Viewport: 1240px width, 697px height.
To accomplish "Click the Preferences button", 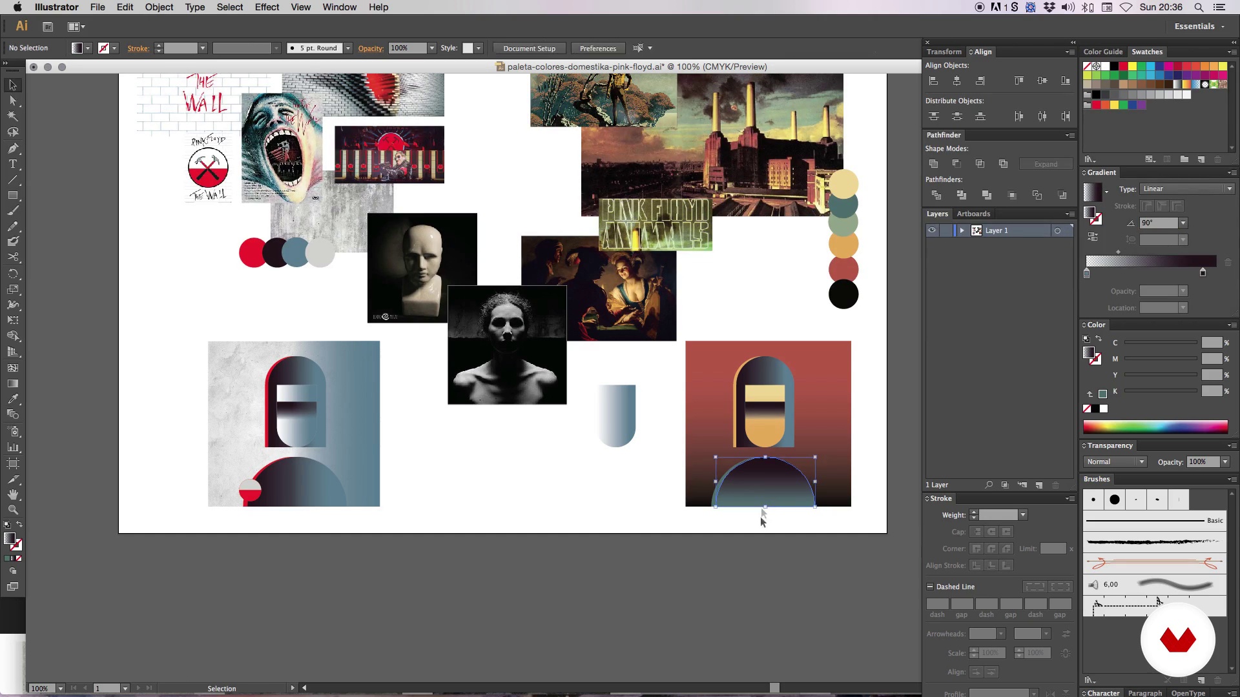I will click(x=597, y=48).
